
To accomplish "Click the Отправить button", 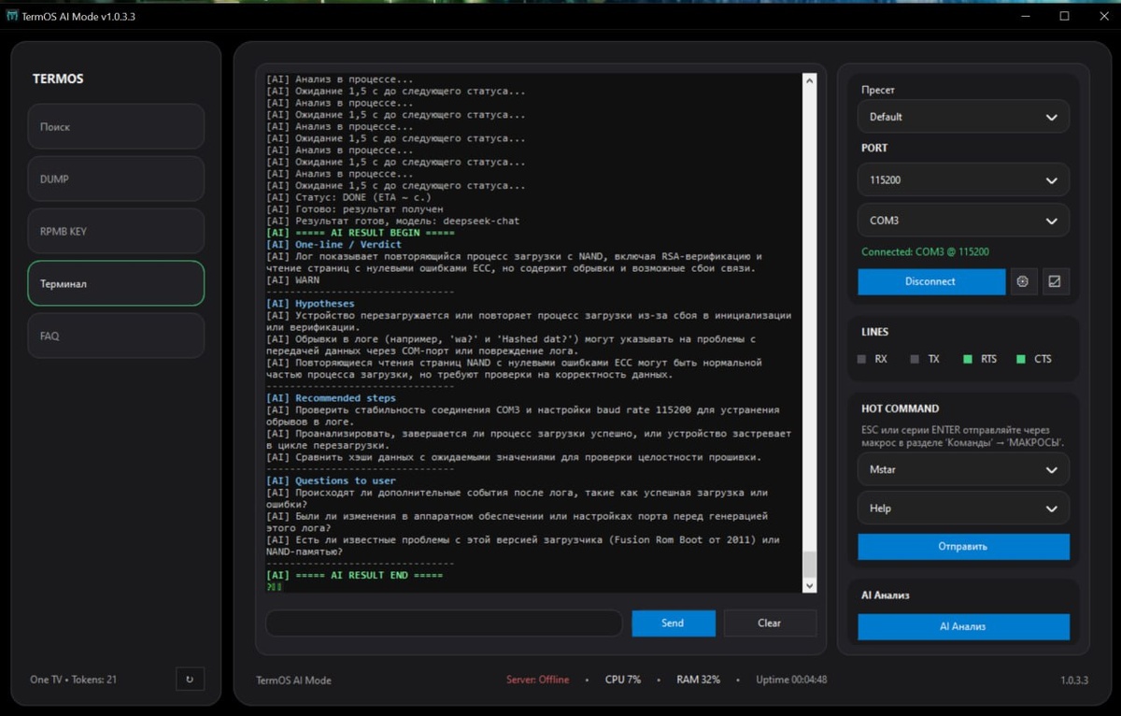I will [963, 547].
